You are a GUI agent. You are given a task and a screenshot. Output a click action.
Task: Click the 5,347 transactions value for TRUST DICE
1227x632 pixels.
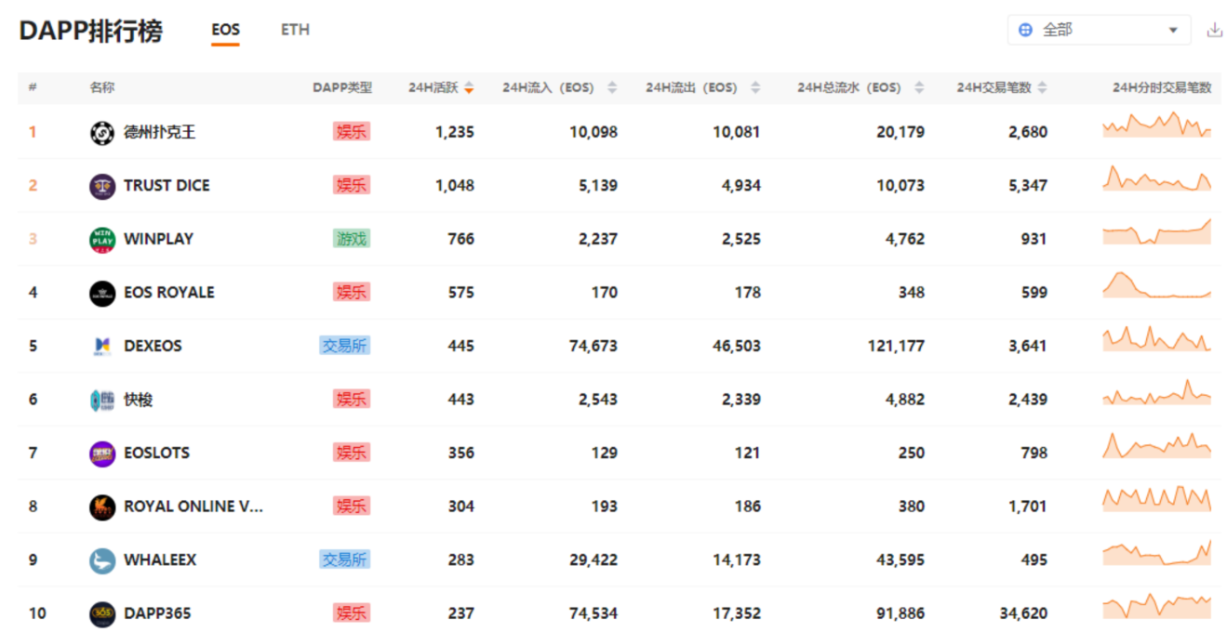coord(1028,186)
